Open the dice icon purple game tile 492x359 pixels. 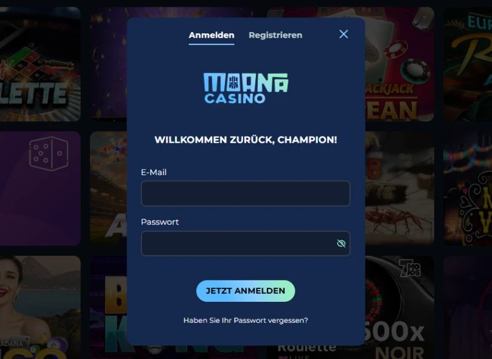pos(40,189)
